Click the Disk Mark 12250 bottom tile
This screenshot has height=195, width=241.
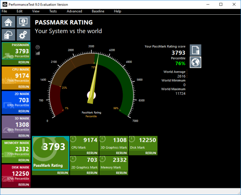tap(143, 143)
